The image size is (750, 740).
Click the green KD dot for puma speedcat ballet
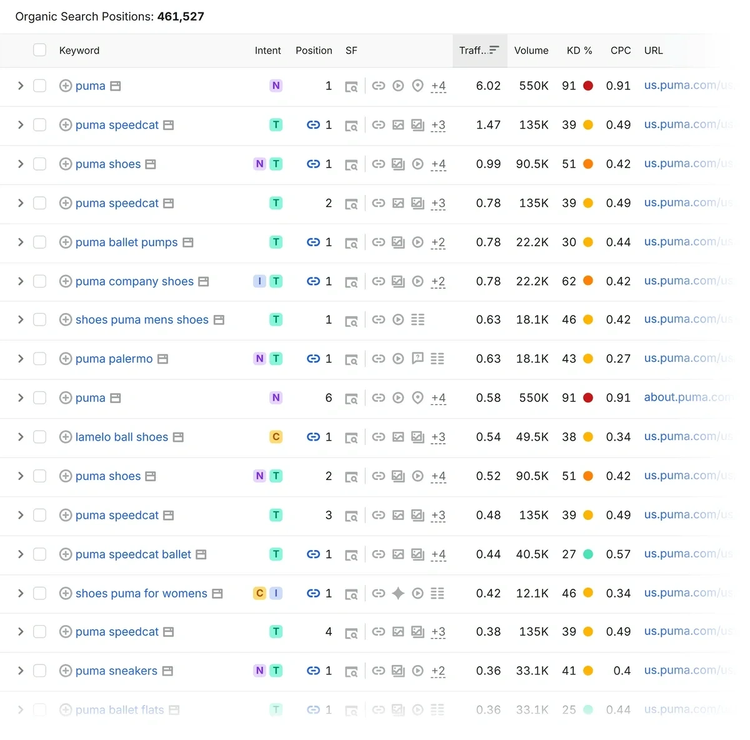tap(588, 554)
